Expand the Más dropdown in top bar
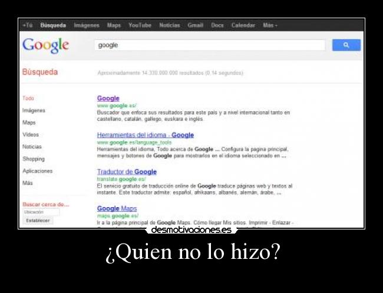Image resolution: width=383 pixels, height=293 pixels. click(270, 25)
